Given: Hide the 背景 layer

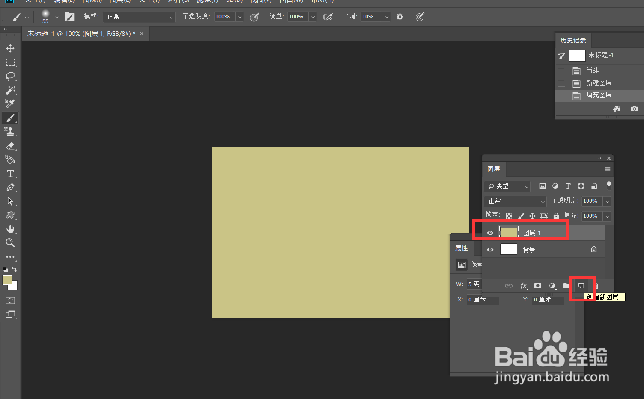Looking at the screenshot, I should [490, 250].
